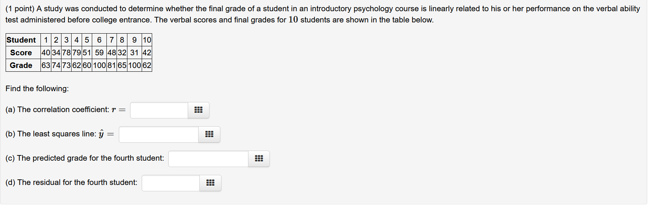Open equation editor icon for correlation coefficient
The width and height of the screenshot is (648, 207).
coord(199,110)
